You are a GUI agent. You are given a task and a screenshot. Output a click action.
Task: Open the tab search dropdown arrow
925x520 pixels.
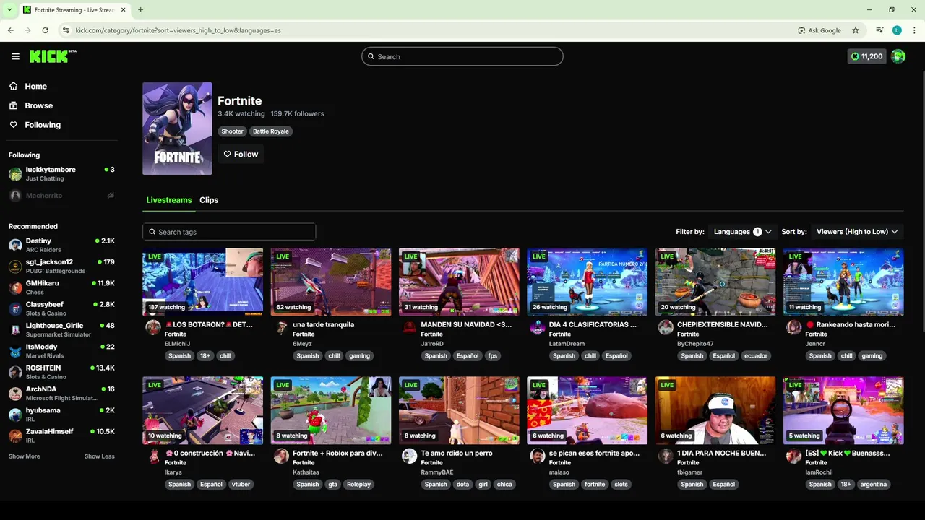tap(9, 10)
